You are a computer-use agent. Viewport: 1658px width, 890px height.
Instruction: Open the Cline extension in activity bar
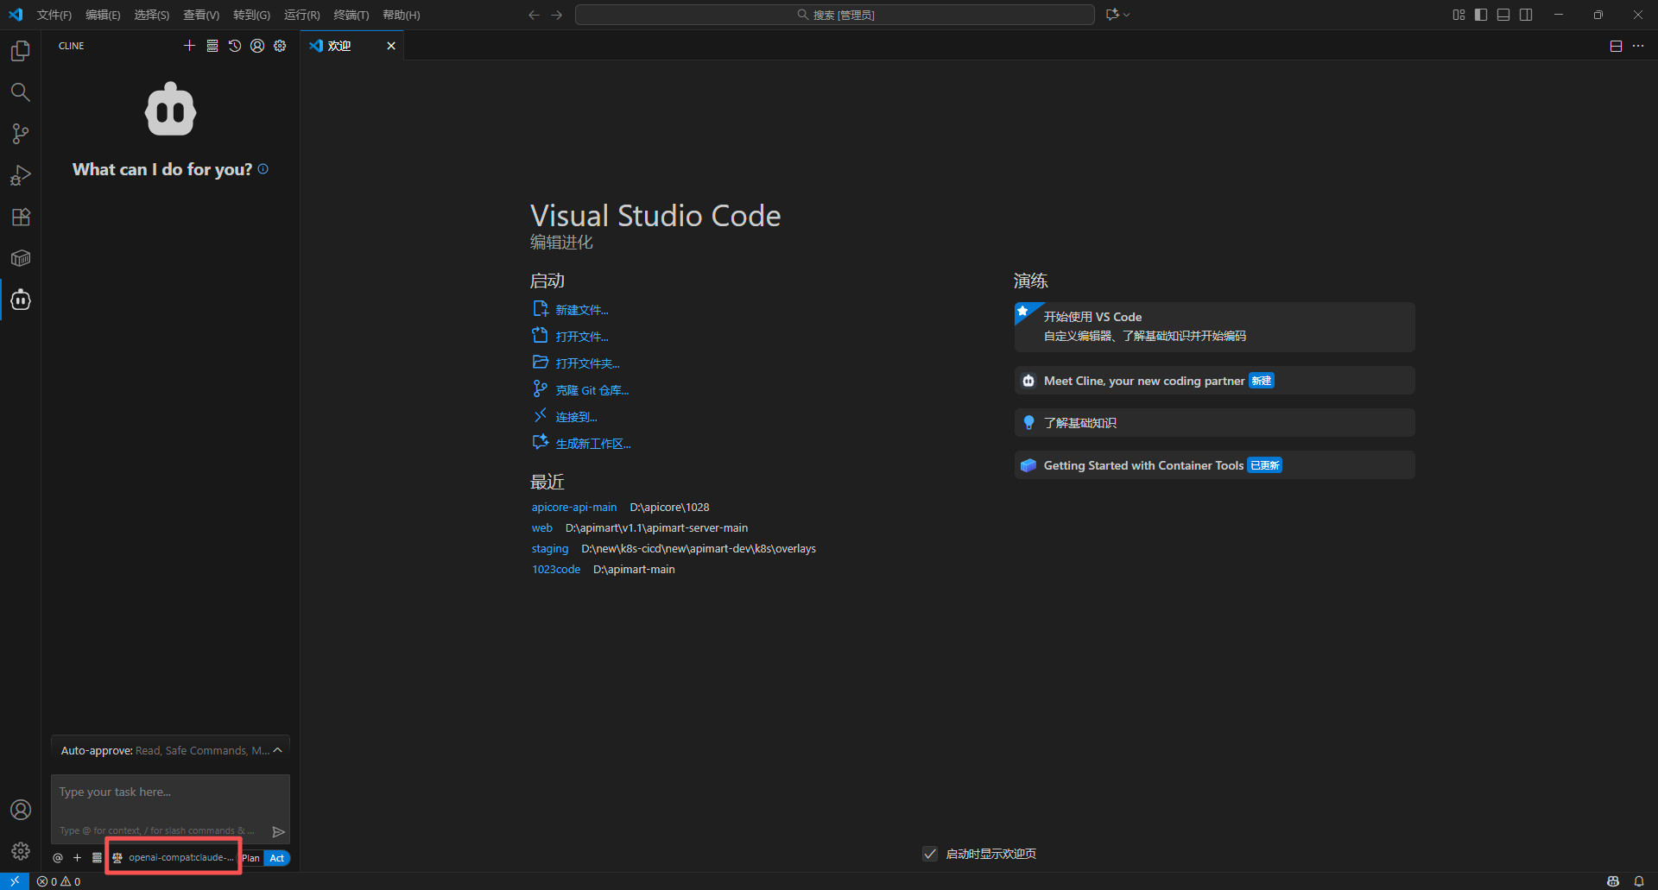point(21,300)
